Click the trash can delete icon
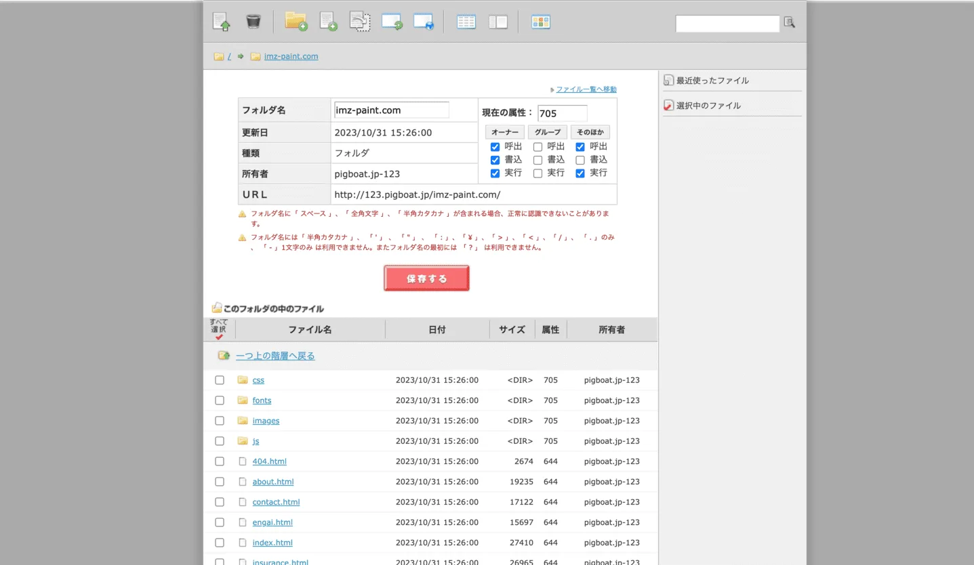This screenshot has height=565, width=974. (253, 22)
